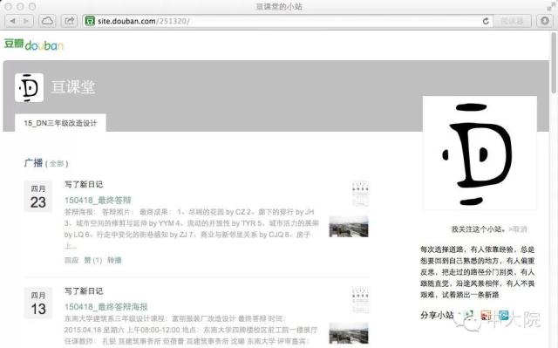Click the small 豆课堂 D logo avatar
The width and height of the screenshot is (558, 348).
(29, 87)
